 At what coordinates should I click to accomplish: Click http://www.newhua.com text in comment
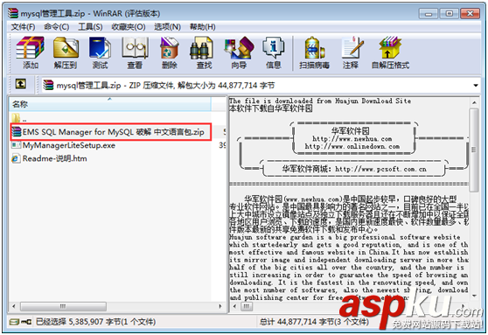(352, 139)
